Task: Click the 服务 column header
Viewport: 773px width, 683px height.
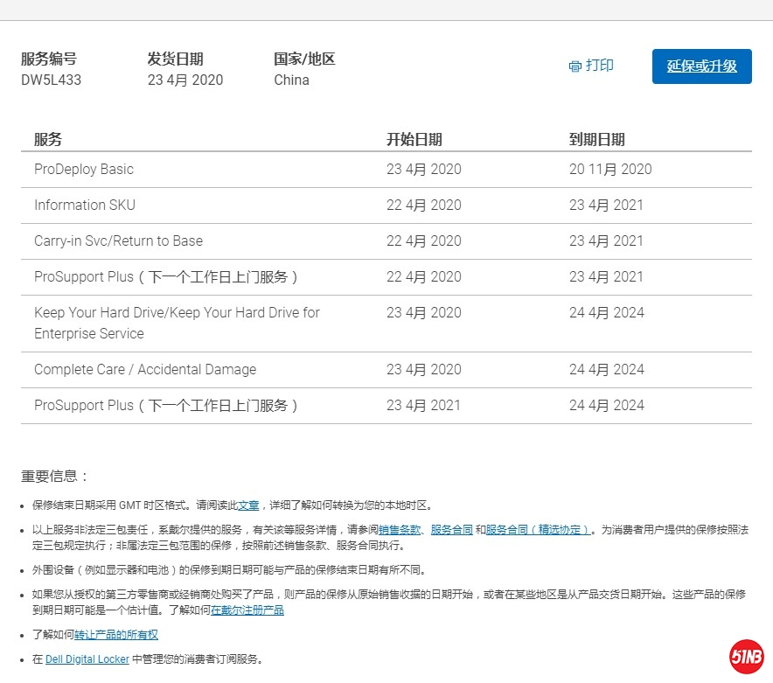Action: [48, 140]
